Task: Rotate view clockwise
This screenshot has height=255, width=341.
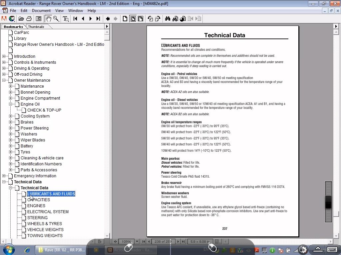Action: (158, 19)
